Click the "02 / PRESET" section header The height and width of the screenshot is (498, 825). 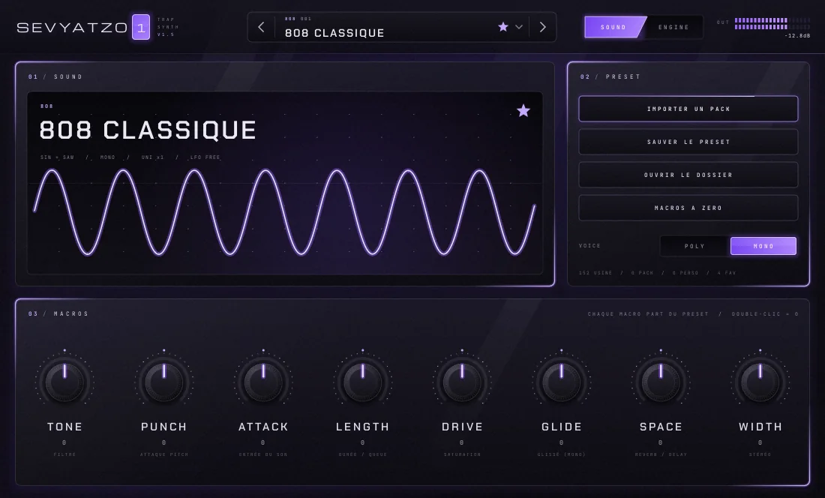pos(610,76)
